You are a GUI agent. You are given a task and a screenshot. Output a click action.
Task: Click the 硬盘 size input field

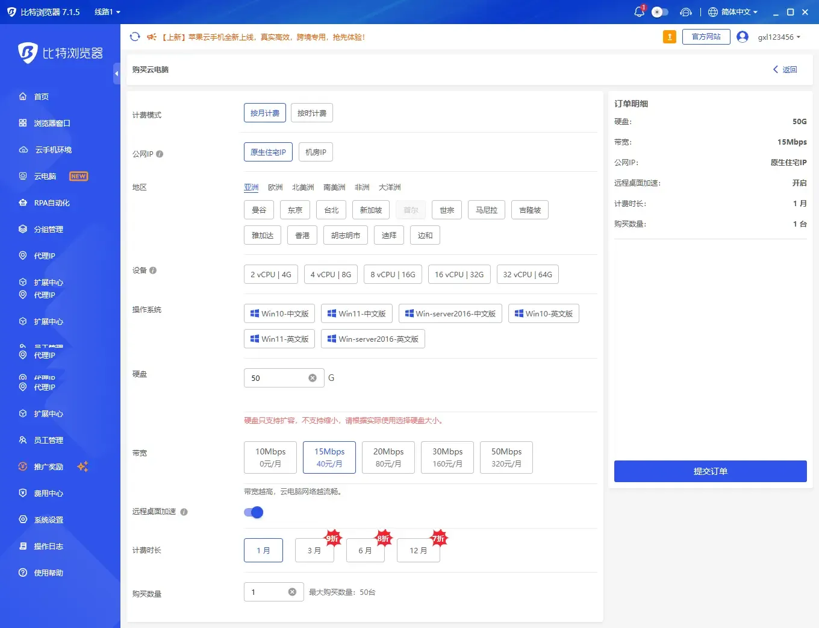click(x=284, y=378)
